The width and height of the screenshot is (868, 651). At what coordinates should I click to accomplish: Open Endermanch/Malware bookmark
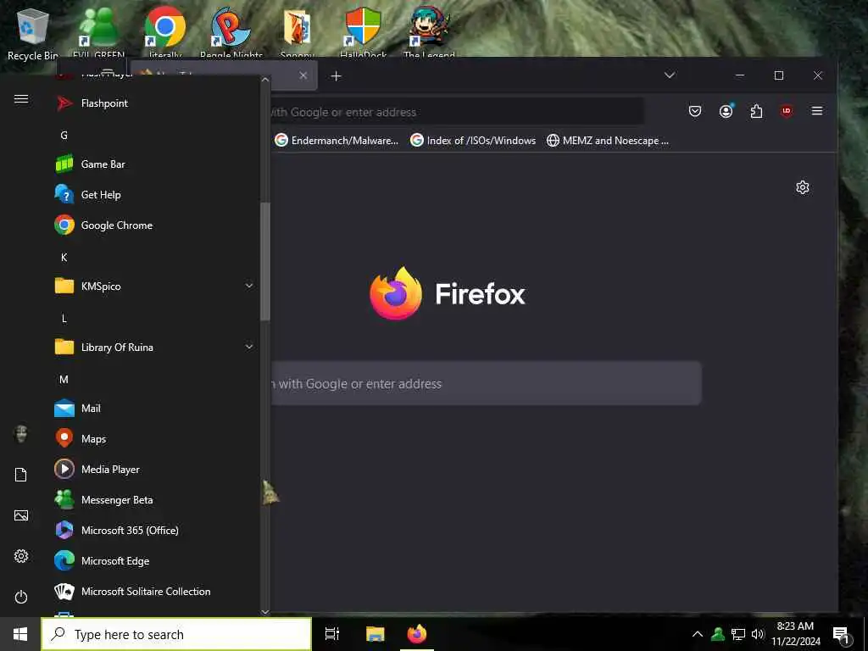click(337, 141)
